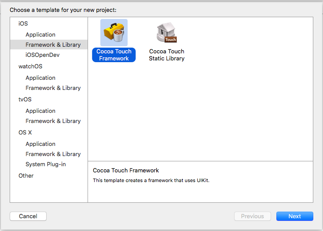The height and width of the screenshot is (231, 323).
Task: Select the Other category
Action: point(26,175)
